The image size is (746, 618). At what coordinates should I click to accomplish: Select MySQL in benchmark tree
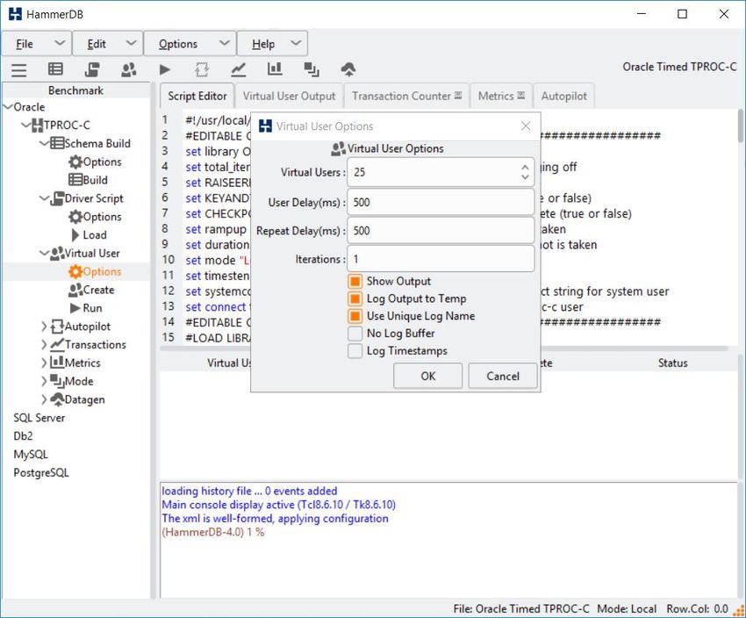click(31, 455)
